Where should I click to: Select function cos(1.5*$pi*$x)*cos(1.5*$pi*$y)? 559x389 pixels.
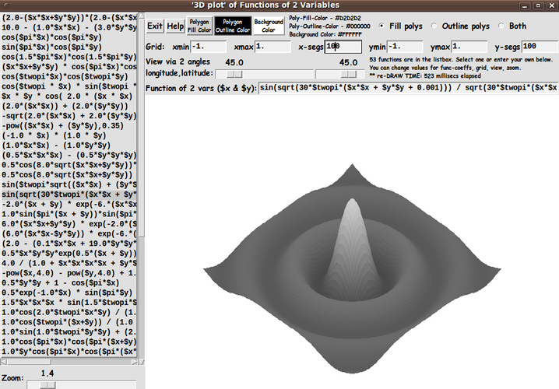point(69,57)
